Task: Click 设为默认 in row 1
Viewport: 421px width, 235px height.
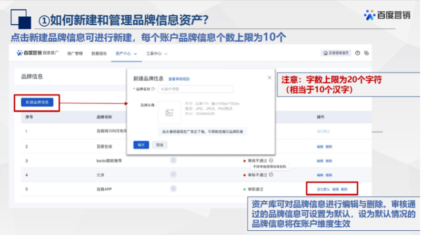Action: click(x=323, y=132)
